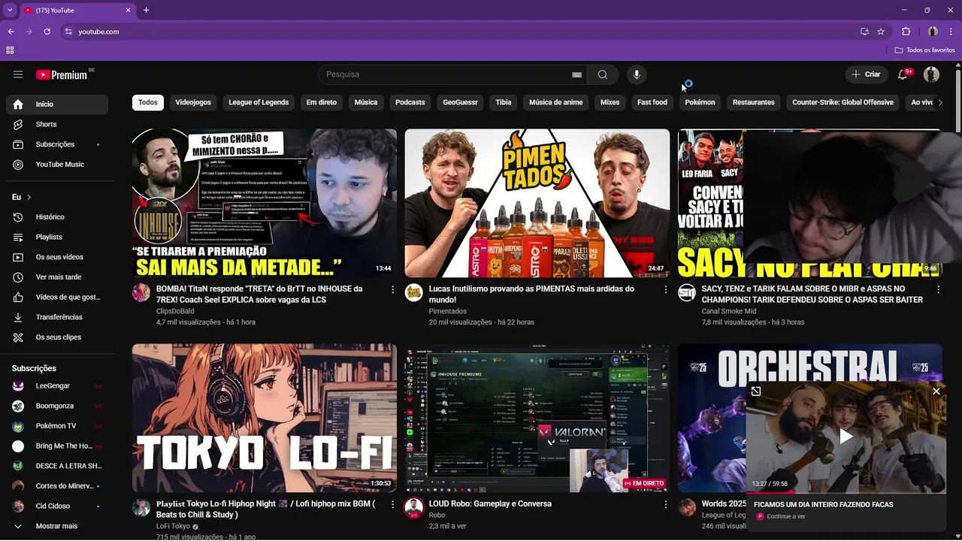The width and height of the screenshot is (962, 541).
Task: Show more filter chips with arrow
Action: click(x=939, y=103)
